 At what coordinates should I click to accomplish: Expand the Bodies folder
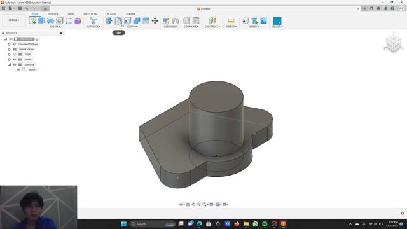[x=10, y=59]
